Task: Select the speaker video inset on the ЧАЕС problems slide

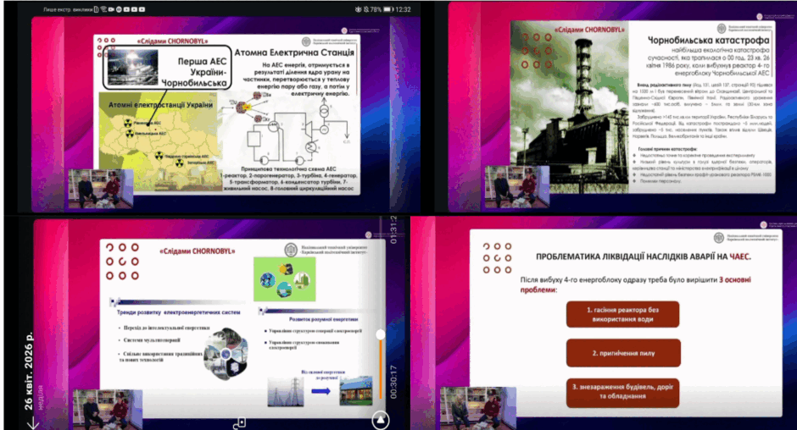Action: click(478, 408)
